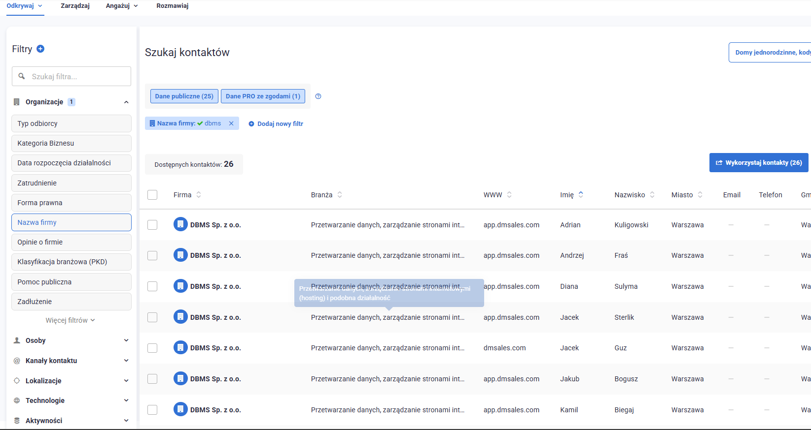811x430 pixels.
Task: Switch to the Dane publiczne (25) tab
Action: [184, 96]
